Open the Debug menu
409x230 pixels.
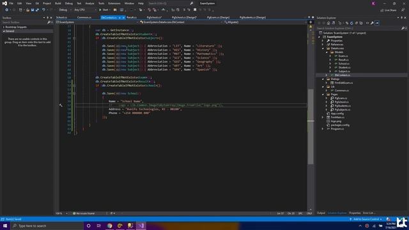(69, 3)
